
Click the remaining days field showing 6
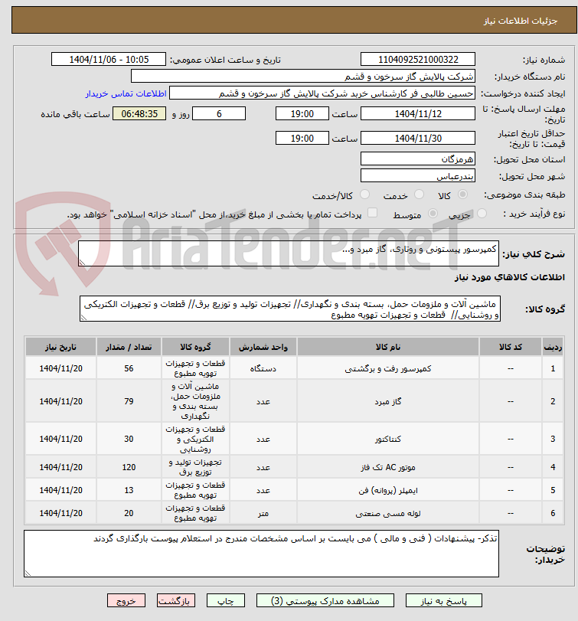pos(219,113)
